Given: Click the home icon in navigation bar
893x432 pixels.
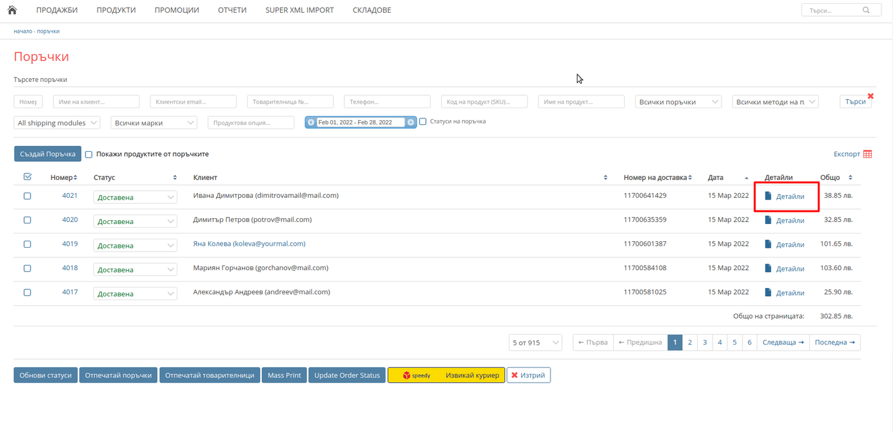Looking at the screenshot, I should click(x=12, y=10).
